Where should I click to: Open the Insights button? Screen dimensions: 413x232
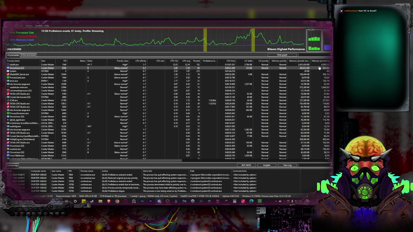267,165
